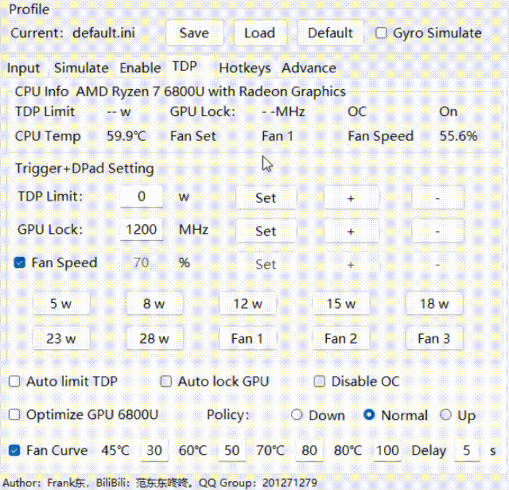Raise GPU Lock frequency with plus button
Screen dimensions: 509x490
(x=351, y=231)
